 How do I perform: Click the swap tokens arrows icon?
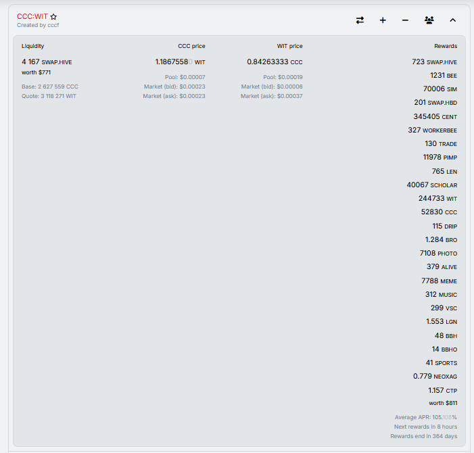pos(360,20)
